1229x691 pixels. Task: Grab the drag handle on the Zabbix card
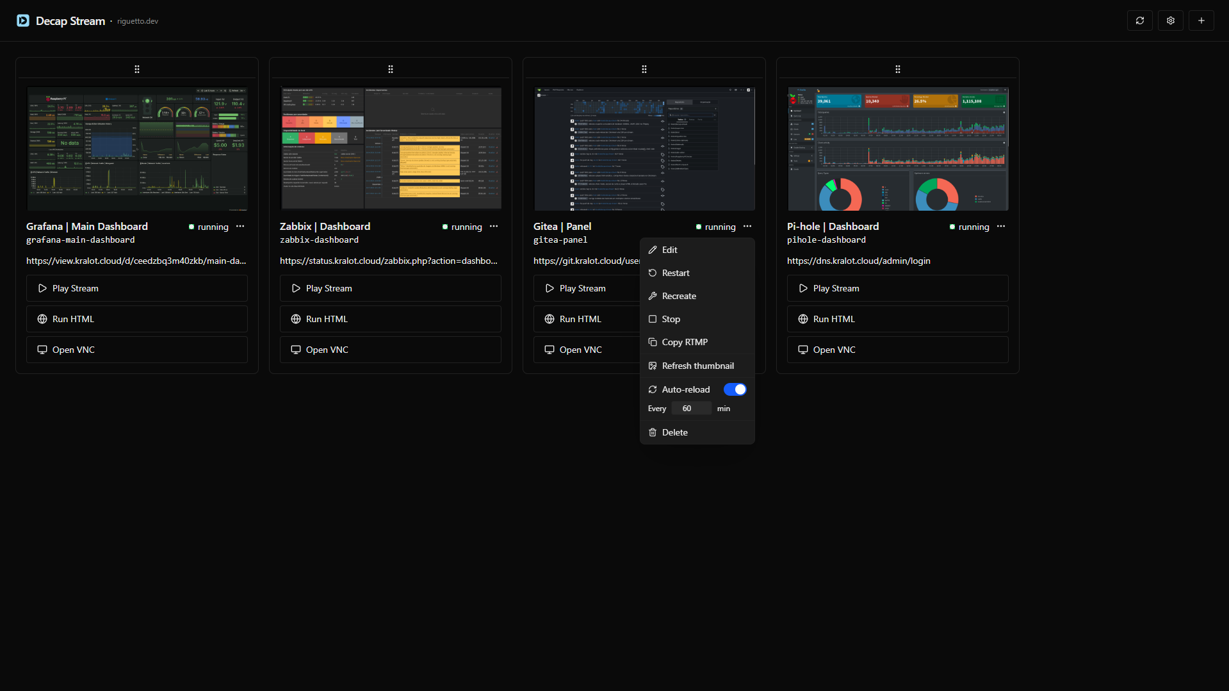pos(390,69)
